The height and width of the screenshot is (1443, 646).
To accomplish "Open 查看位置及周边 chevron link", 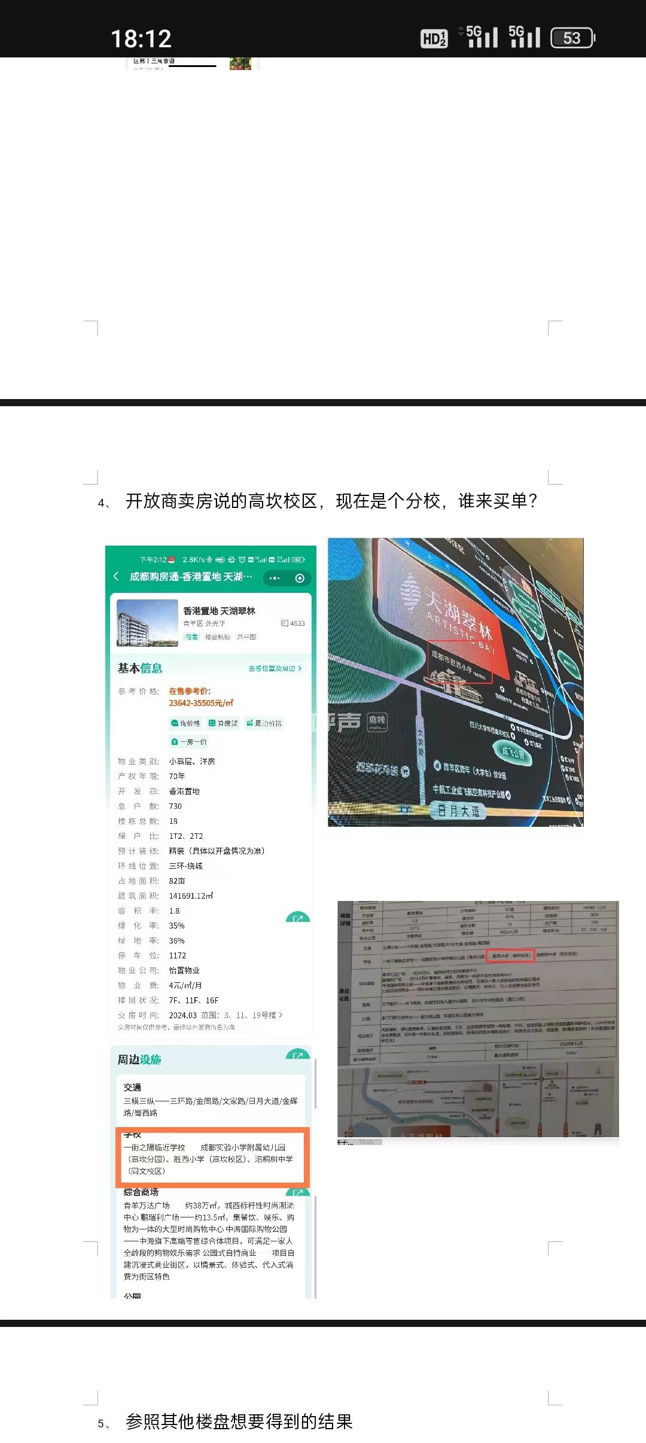I will (x=275, y=668).
